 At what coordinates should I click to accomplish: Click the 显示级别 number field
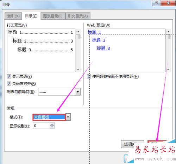pyautogui.click(x=41, y=126)
